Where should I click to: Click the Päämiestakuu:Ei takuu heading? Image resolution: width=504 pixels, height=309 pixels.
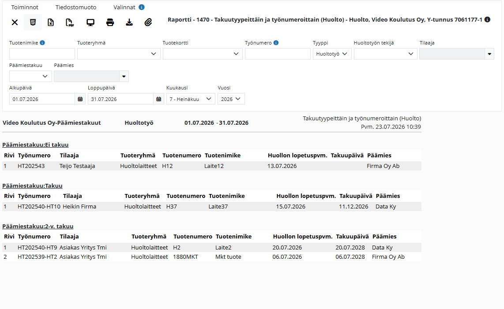(35, 145)
